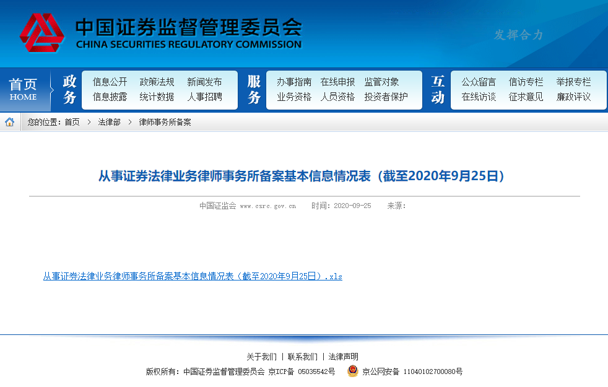Select 办事指南 under 服务
608x387 pixels.
[294, 82]
